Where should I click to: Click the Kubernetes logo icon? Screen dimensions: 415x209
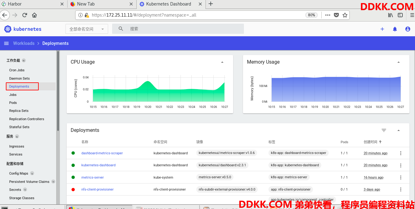pos(8,29)
